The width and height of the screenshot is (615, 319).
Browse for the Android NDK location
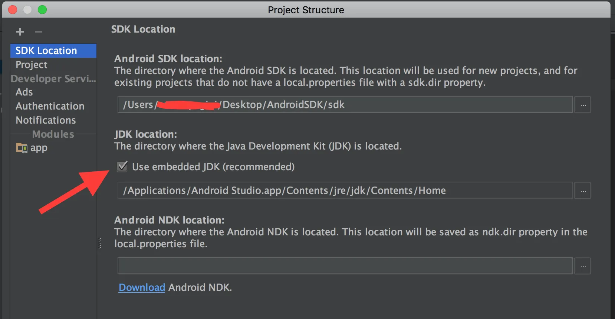(x=583, y=266)
